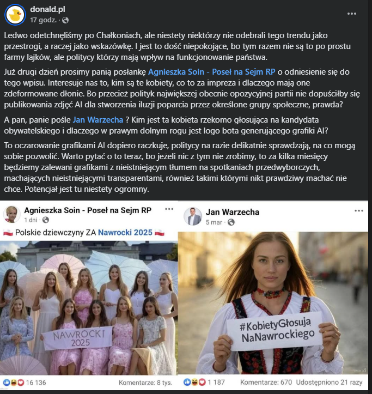Click reaction icons next to 1 187
This screenshot has width=372, height=394.
point(194,382)
